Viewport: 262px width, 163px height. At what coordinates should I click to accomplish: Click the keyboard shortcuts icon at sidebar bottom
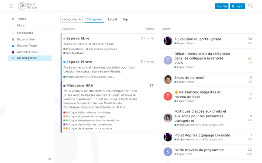(x=50, y=159)
